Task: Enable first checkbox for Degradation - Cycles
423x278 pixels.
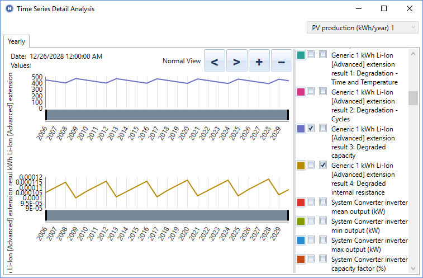Action: coord(311,91)
